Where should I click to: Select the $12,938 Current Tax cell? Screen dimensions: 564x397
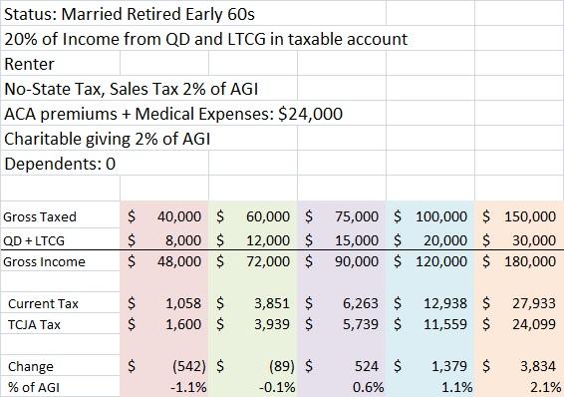(x=430, y=303)
